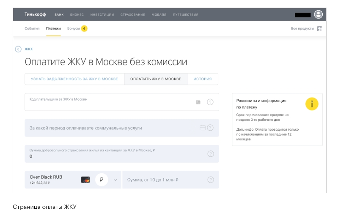
Task: Click the back arrow next to ЖКХ
Action: [18, 49]
